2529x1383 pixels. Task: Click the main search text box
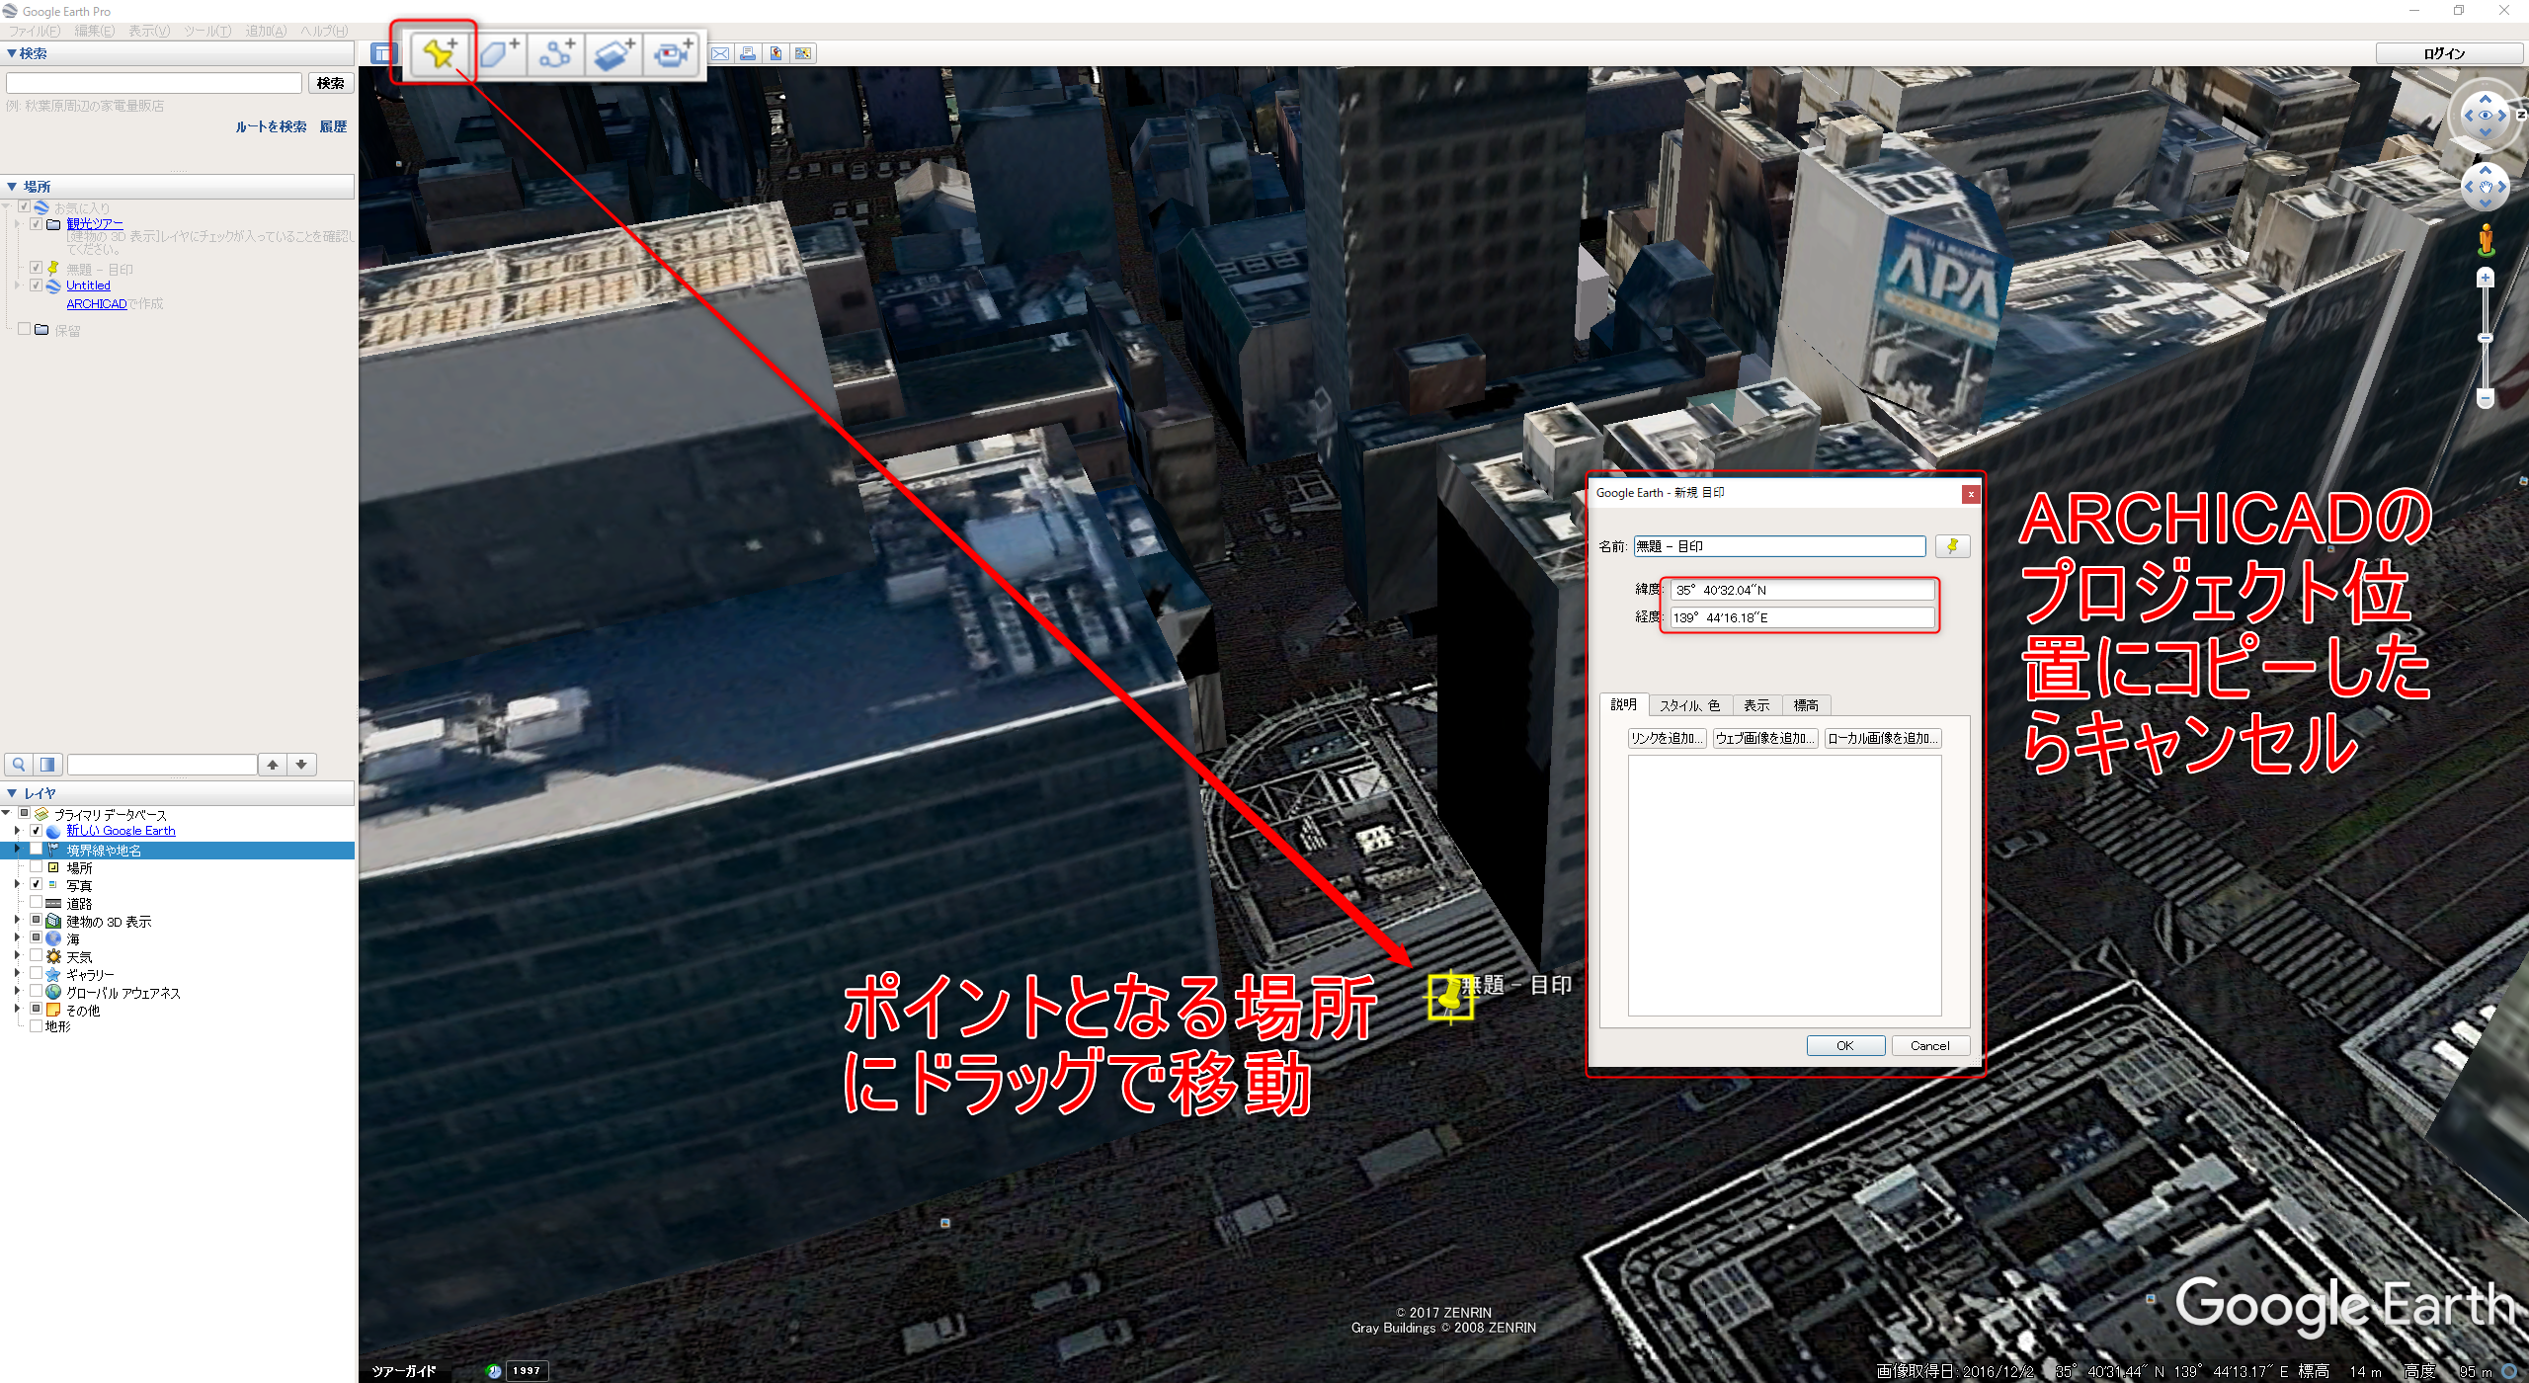(x=154, y=84)
